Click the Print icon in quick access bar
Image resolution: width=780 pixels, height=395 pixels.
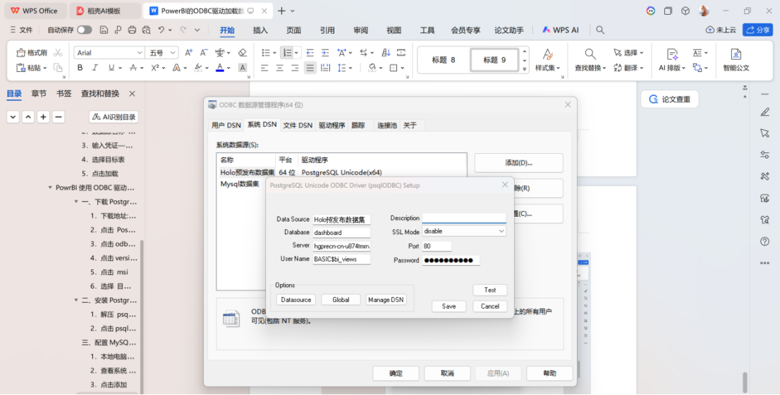[x=132, y=30]
